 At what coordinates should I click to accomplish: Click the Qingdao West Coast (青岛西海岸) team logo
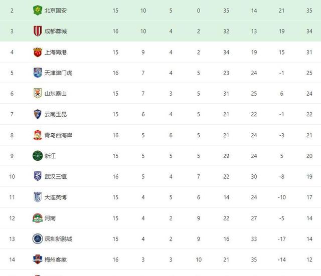pyautogui.click(x=37, y=135)
